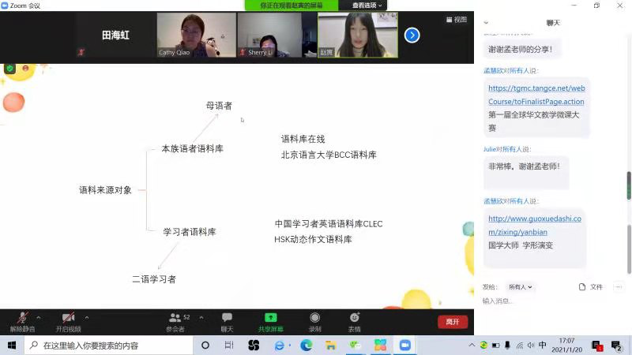Click the chat more-options ellipsis button
Screen dimensions: 632x355
click(618, 287)
